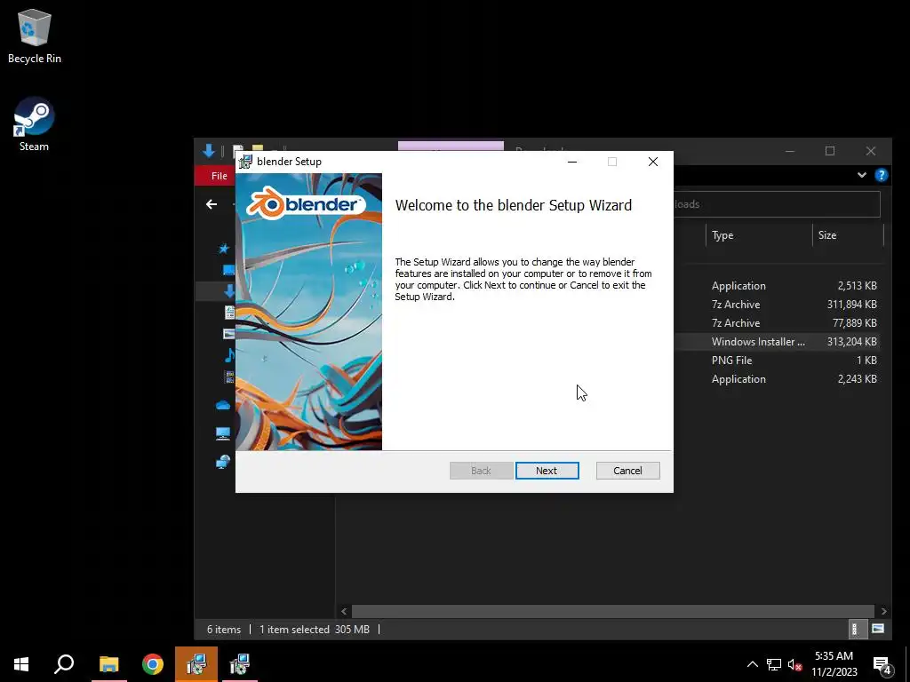
Task: Select the Steam desktop shortcut
Action: [x=35, y=124]
